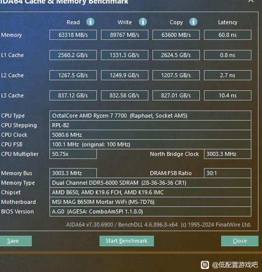Click the DRAM:FSB Ratio label

coord(171,173)
